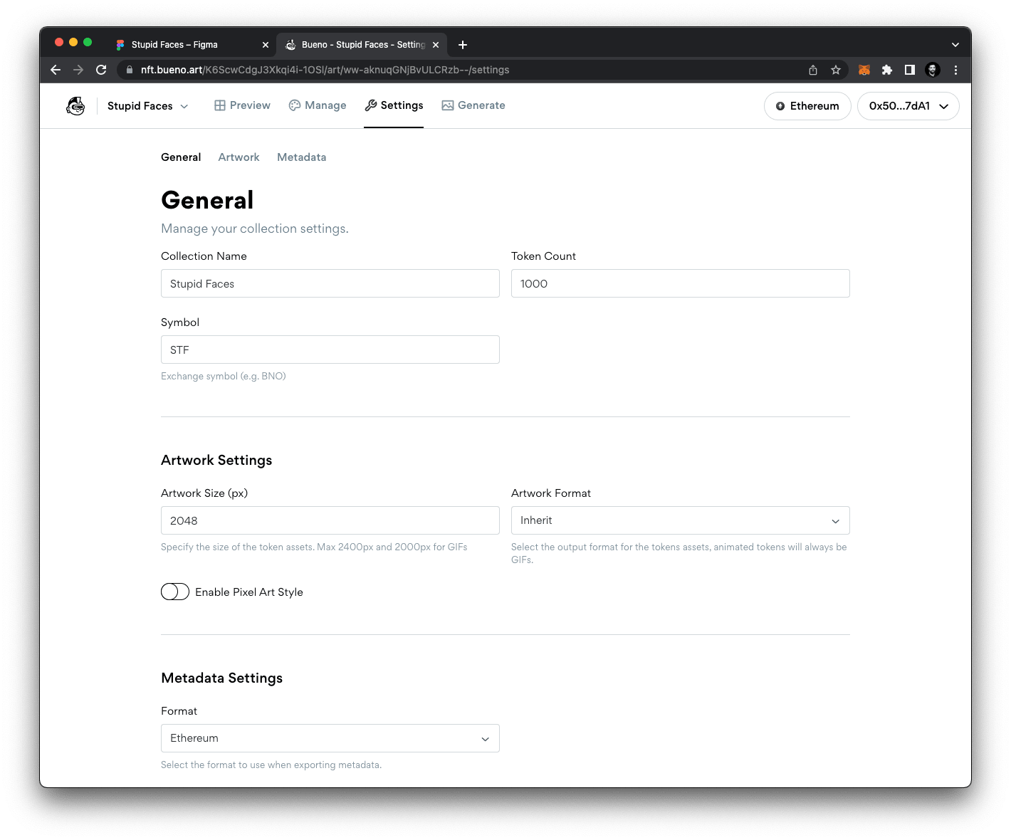
Task: Open a new browser tab
Action: [463, 45]
